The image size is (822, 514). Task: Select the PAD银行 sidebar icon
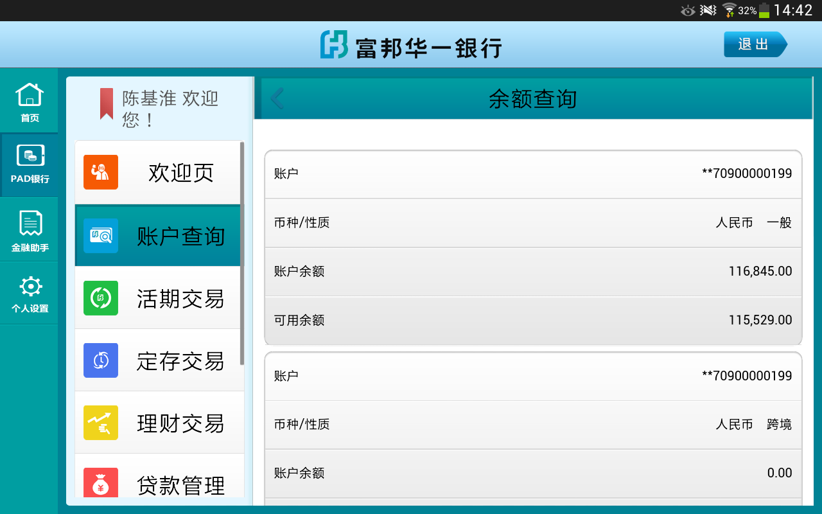(x=30, y=164)
